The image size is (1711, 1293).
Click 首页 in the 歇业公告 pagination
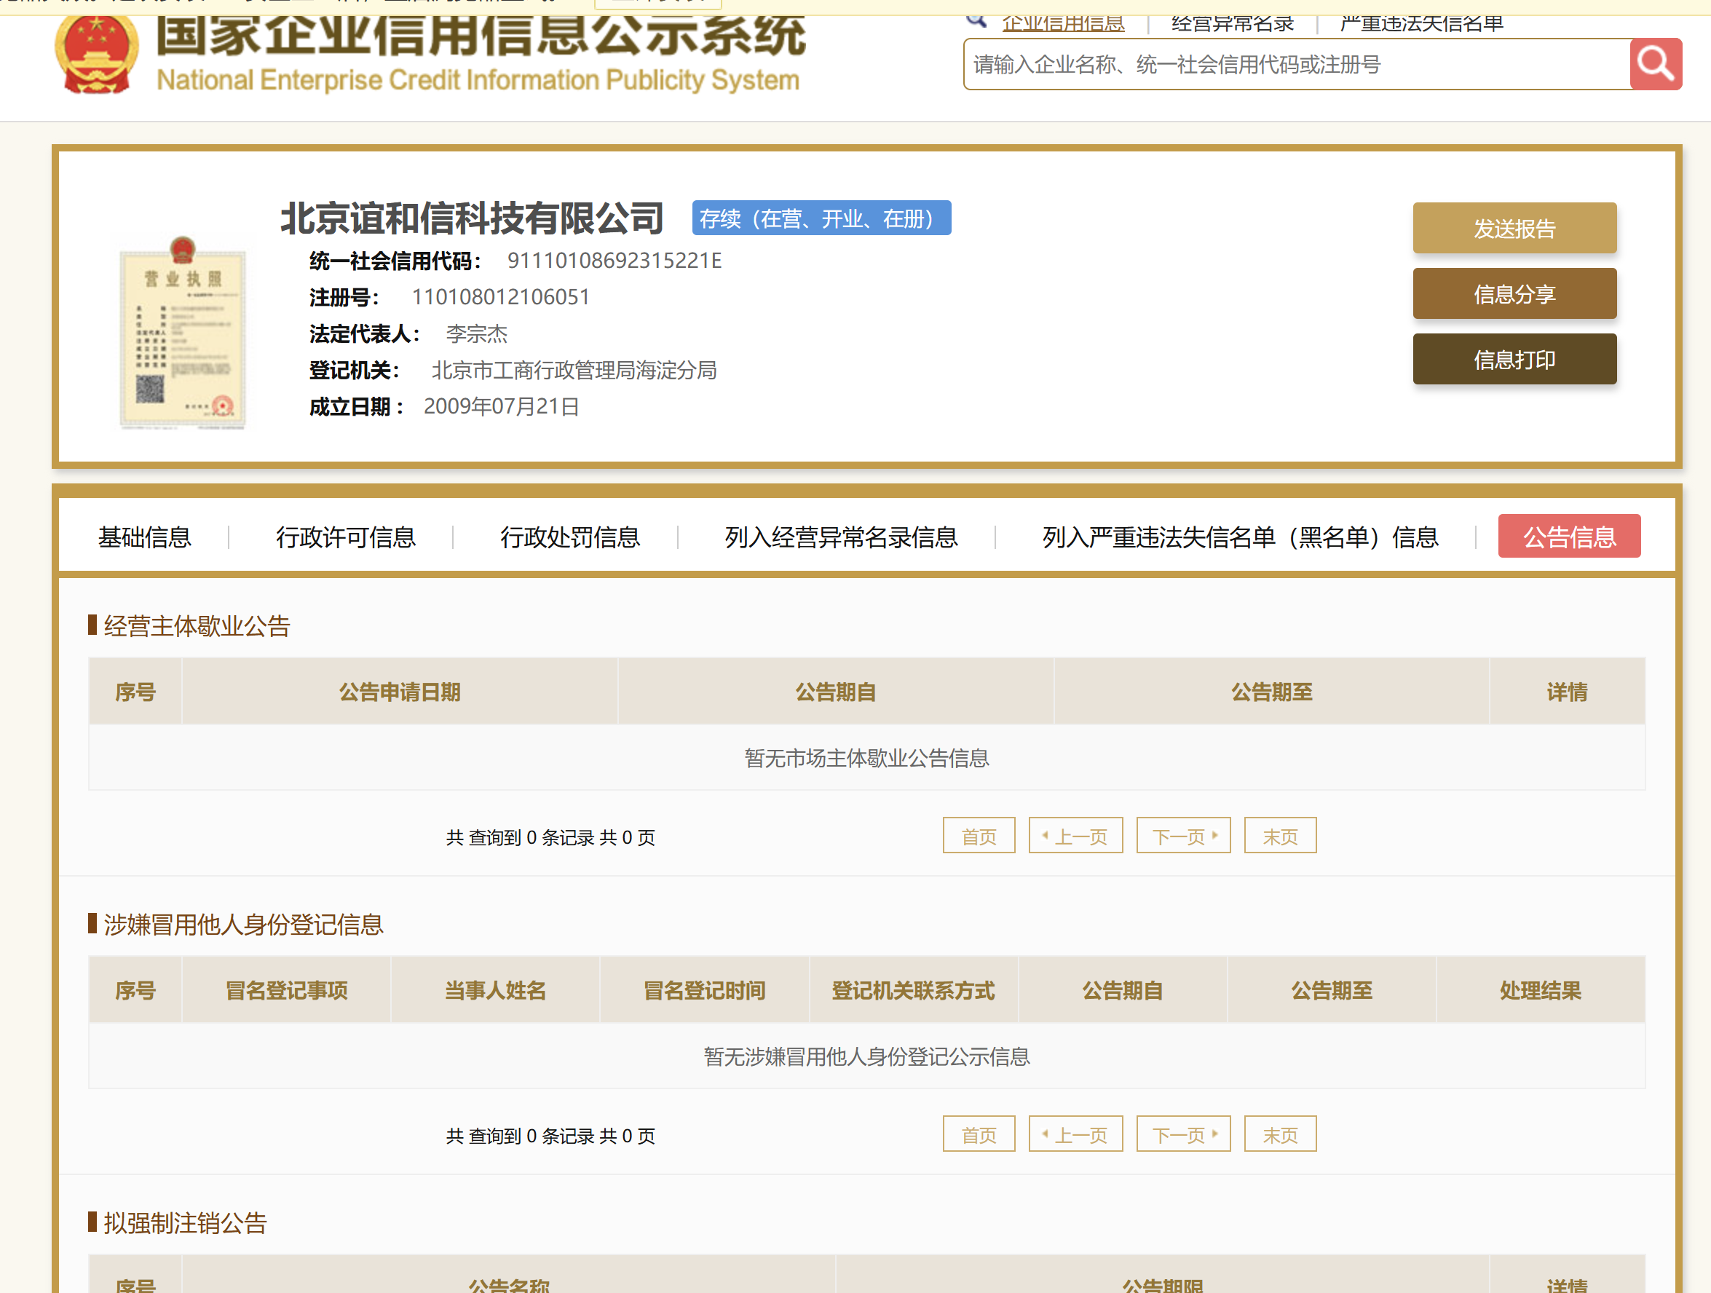point(979,836)
